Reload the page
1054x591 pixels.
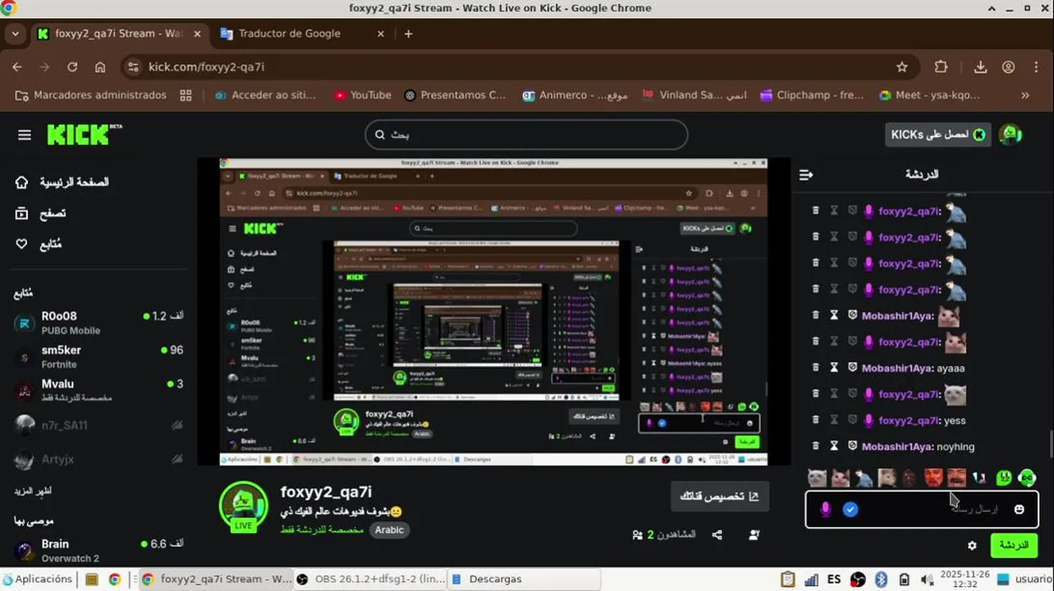pos(72,67)
